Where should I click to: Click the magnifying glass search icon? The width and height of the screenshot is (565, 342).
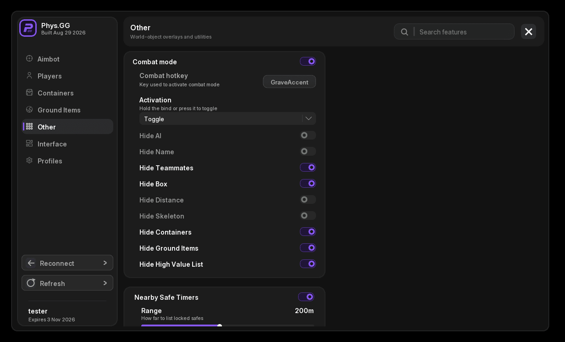[x=404, y=32]
